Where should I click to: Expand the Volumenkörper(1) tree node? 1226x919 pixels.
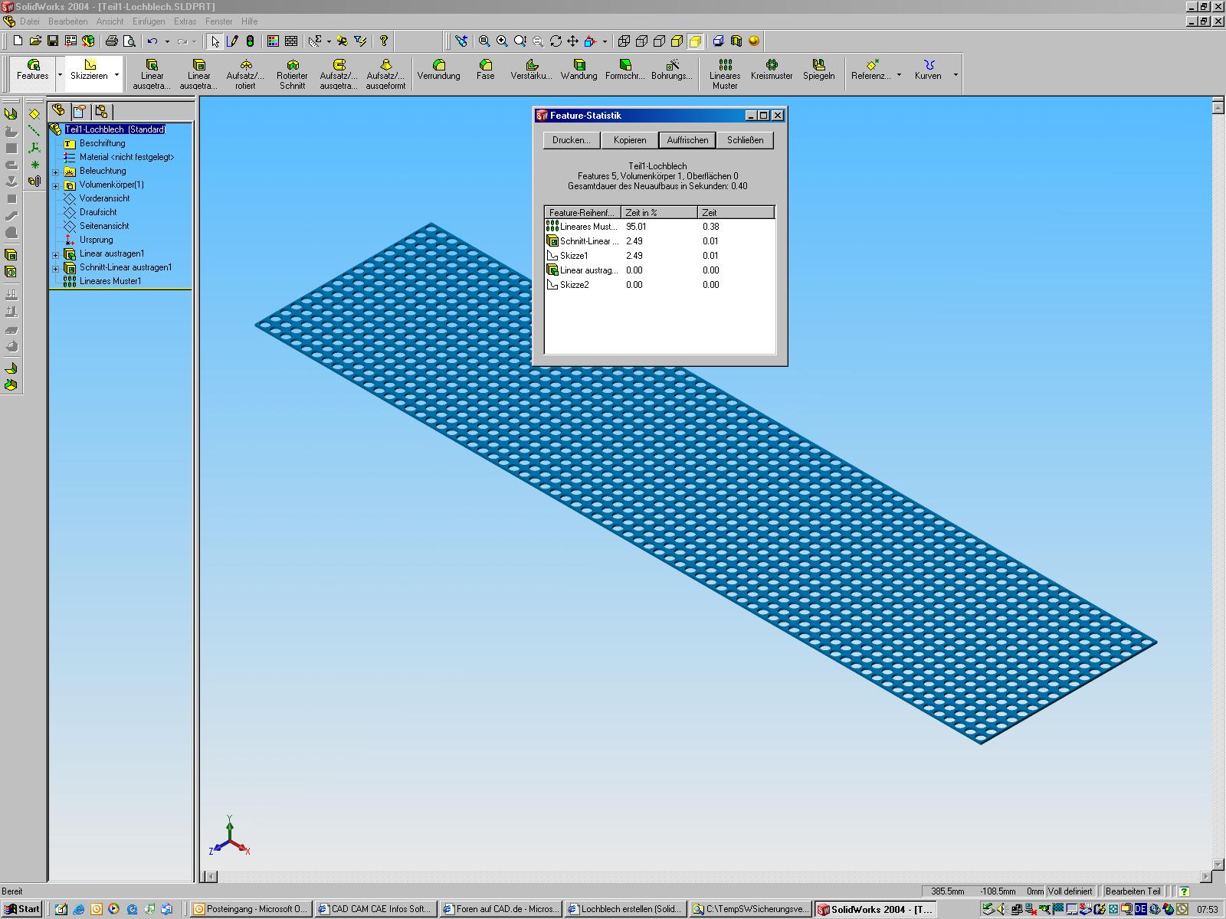[56, 185]
